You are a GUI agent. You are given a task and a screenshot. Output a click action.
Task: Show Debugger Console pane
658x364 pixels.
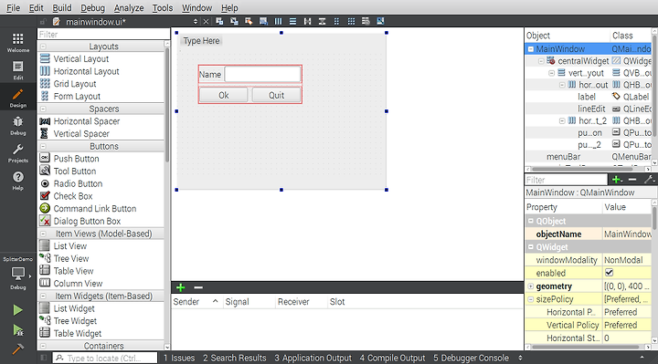pos(471,358)
